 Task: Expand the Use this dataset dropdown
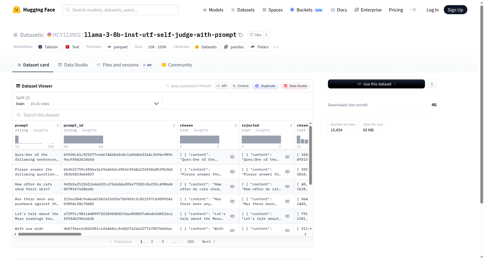[376, 84]
